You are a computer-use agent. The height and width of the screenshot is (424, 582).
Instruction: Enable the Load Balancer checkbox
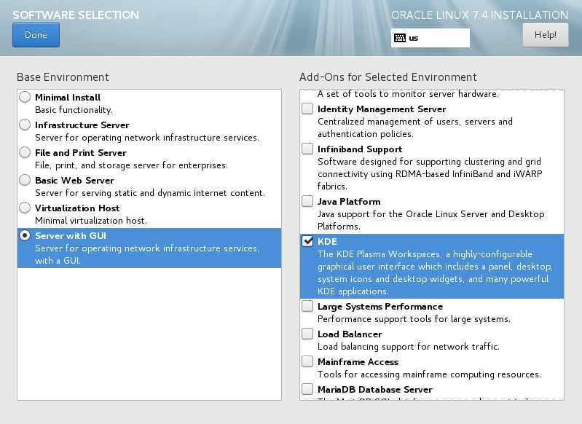click(x=307, y=334)
